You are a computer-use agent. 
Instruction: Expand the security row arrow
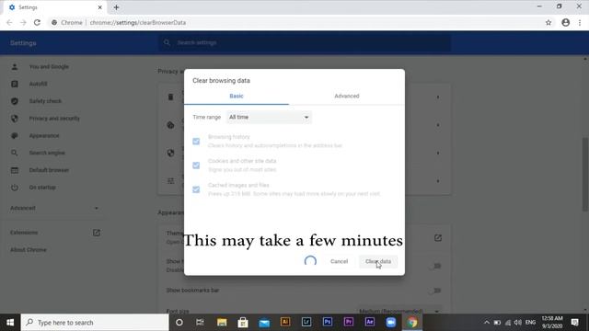438,154
